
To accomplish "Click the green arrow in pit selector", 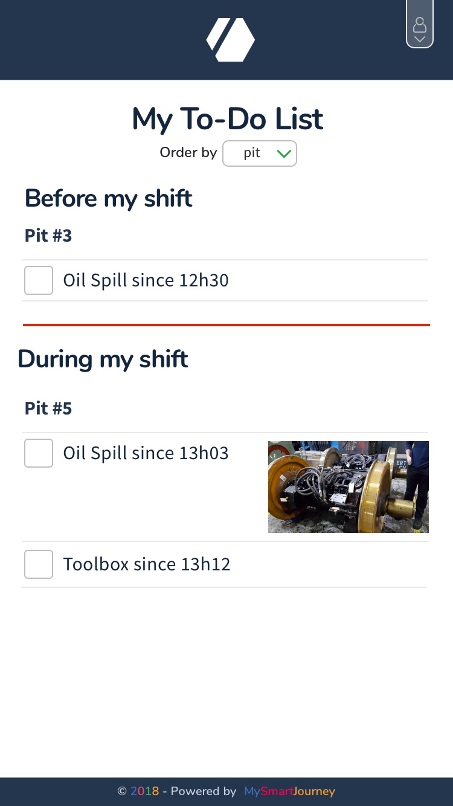I will [x=283, y=154].
